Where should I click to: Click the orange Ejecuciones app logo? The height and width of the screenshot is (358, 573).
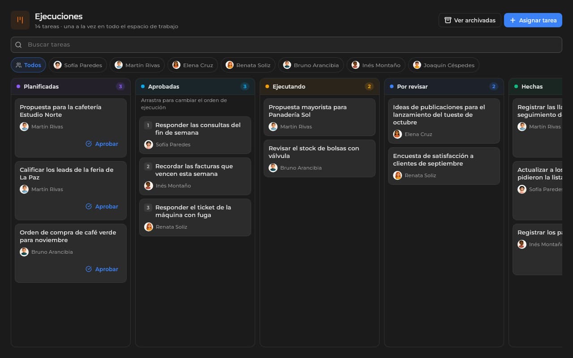[20, 20]
